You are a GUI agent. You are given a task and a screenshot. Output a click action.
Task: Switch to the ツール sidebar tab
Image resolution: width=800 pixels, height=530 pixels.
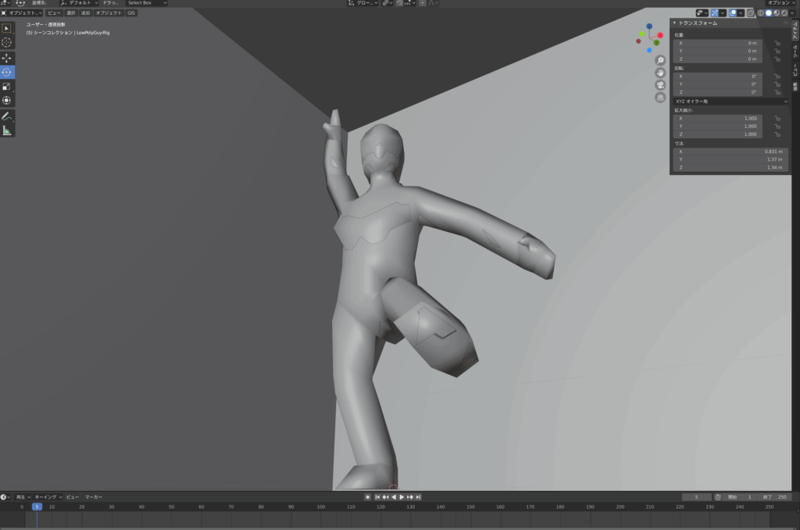tap(795, 51)
